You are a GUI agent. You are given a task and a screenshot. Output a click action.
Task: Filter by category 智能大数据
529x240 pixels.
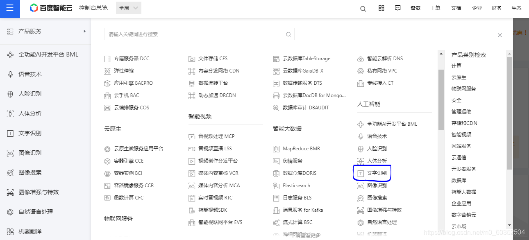(x=464, y=192)
